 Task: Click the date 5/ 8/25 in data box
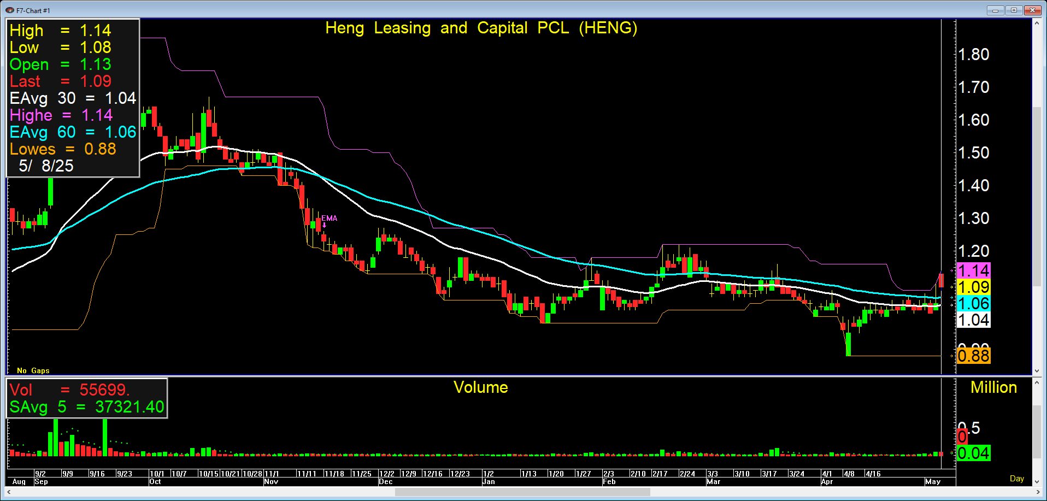[46, 166]
